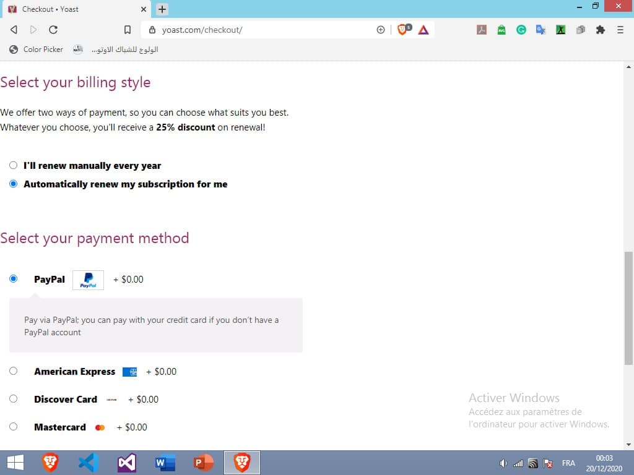634x475 pixels.
Task: Click the padlock site security icon
Action: pos(152,30)
